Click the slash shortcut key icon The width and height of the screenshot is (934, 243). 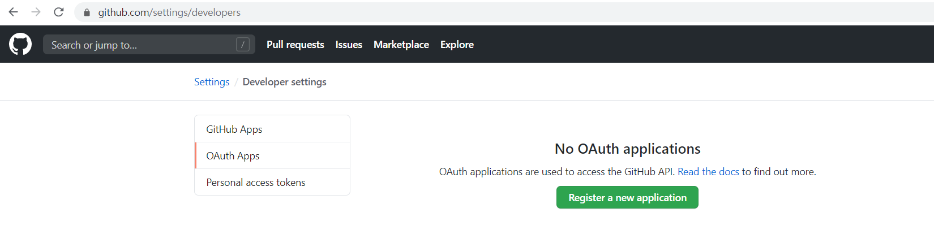click(x=243, y=44)
